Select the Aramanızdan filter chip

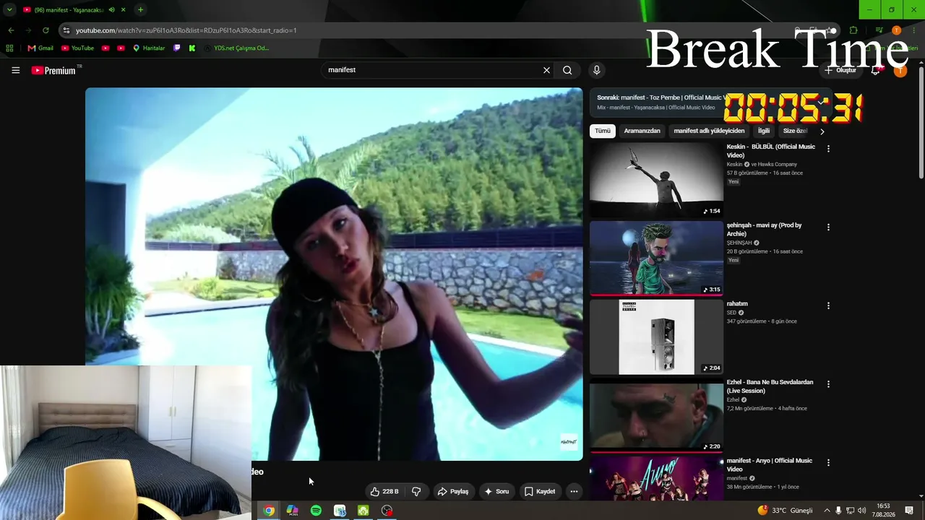(x=642, y=131)
